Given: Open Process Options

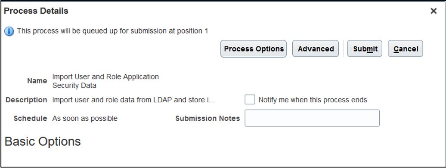Looking at the screenshot, I should click(254, 49).
